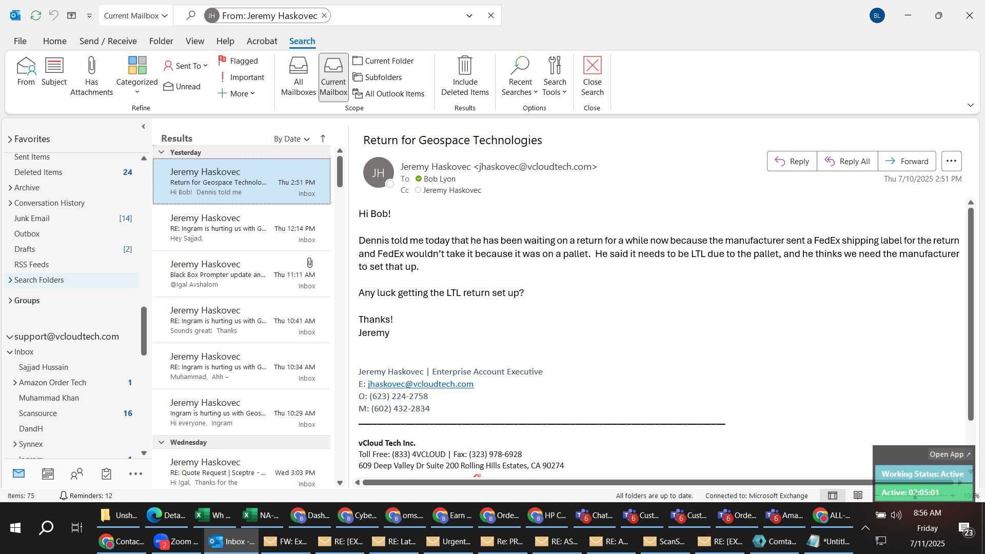Click the Undo icon in title bar
Viewport: 985px width, 554px height.
[53, 15]
